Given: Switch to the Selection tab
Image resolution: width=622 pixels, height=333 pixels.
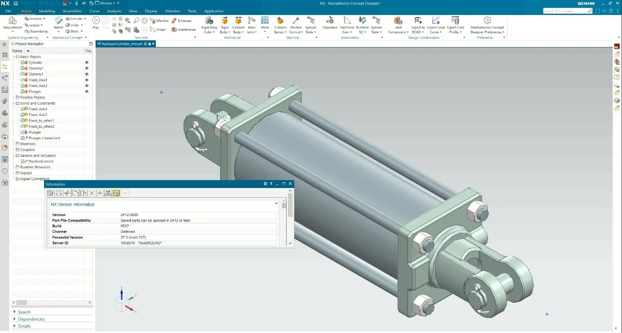Looking at the screenshot, I should click(173, 11).
